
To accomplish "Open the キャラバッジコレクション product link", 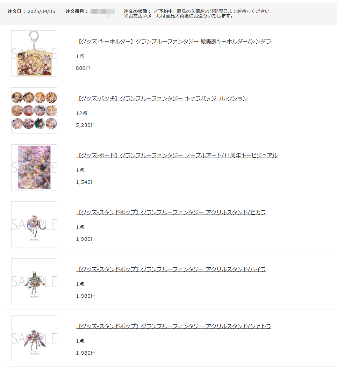I will (162, 99).
